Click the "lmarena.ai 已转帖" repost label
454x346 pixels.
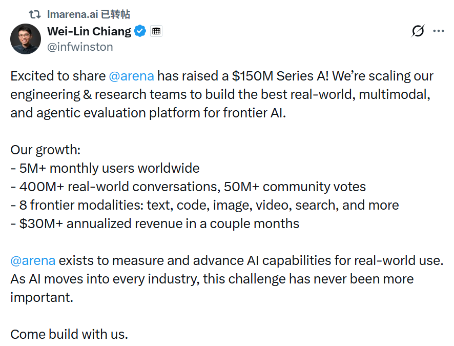pyautogui.click(x=88, y=14)
